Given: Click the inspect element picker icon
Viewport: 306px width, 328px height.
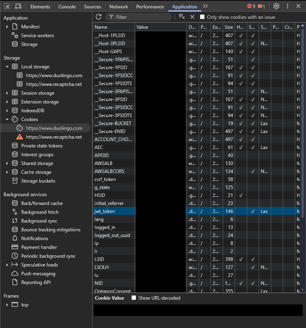Looking at the screenshot, I should coord(7,6).
